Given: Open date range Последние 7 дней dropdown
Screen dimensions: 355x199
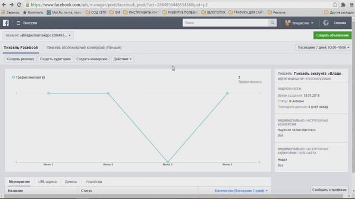Looking at the screenshot, I should tap(323, 48).
